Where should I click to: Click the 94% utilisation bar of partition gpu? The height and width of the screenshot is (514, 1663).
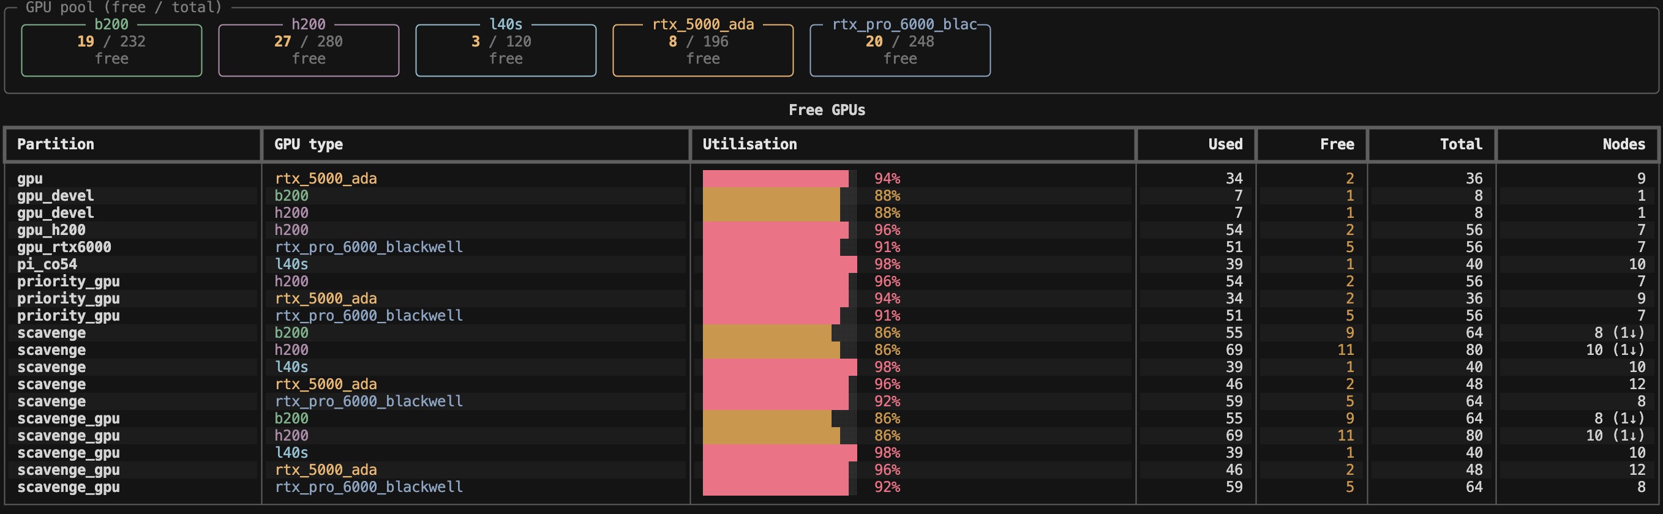point(779,179)
